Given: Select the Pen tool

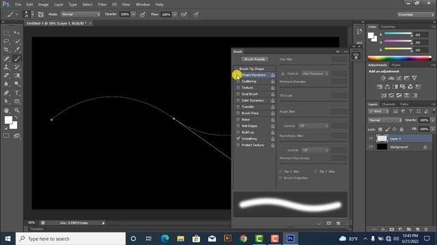Looking at the screenshot, I should (x=6, y=93).
